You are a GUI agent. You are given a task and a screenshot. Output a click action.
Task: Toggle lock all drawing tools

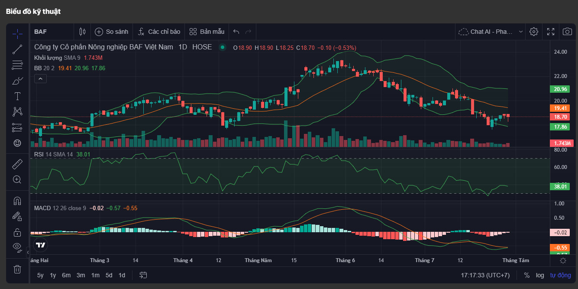click(x=17, y=232)
